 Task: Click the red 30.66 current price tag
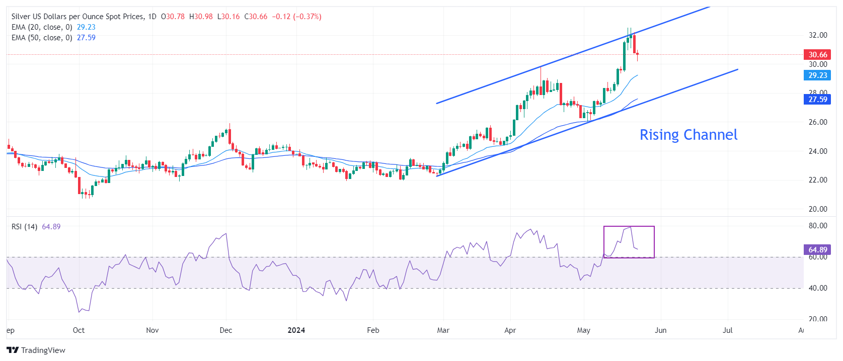coord(817,55)
